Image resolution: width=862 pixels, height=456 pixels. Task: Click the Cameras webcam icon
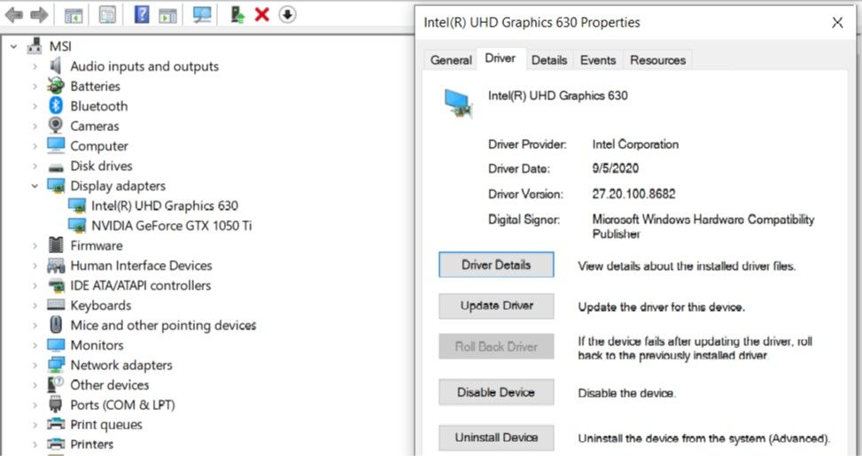[56, 125]
